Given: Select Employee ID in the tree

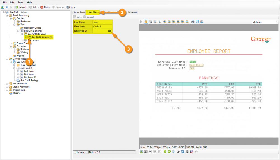Looking at the screenshot, I should 30,77.
